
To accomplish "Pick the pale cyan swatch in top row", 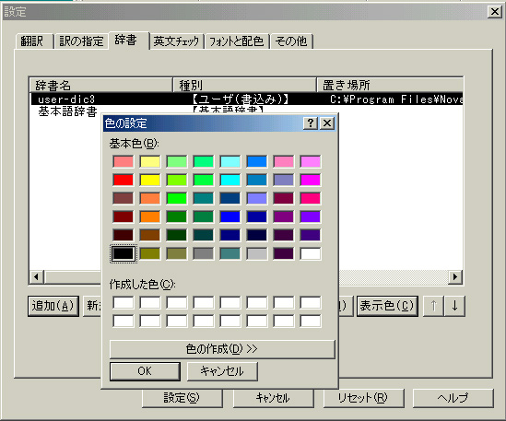I will [x=230, y=161].
